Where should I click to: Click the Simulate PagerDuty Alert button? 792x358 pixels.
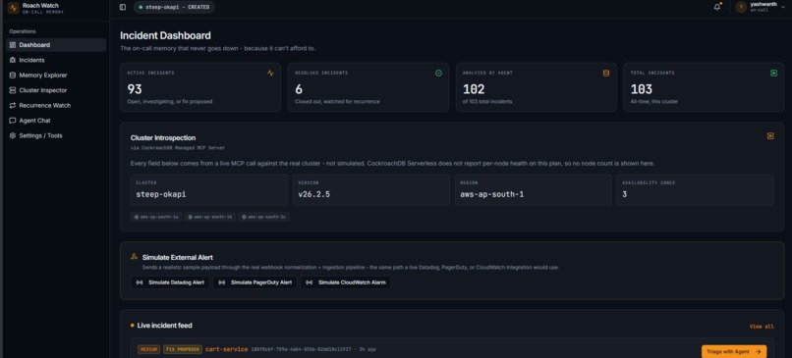pos(255,282)
